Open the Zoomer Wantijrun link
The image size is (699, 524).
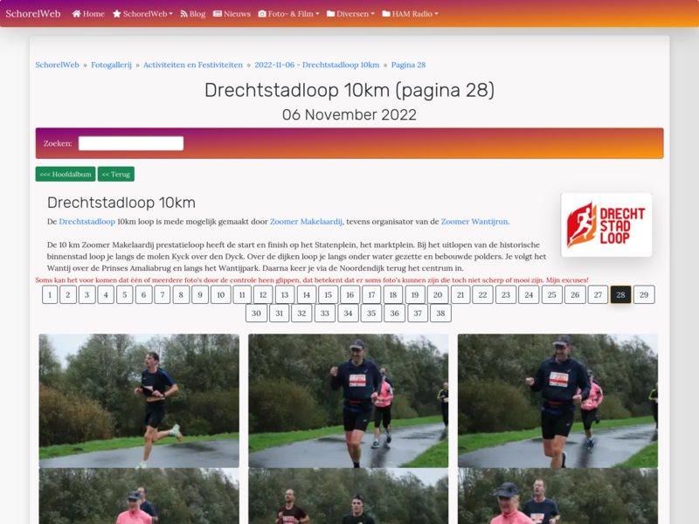pyautogui.click(x=474, y=222)
